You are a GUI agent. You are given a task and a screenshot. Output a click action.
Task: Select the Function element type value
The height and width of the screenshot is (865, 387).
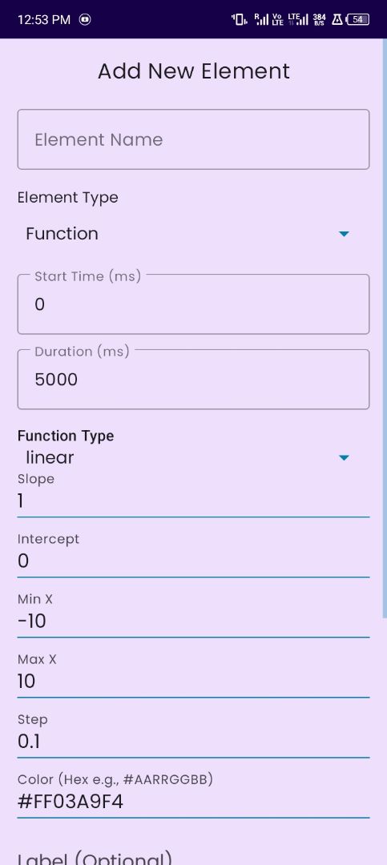[x=62, y=234]
